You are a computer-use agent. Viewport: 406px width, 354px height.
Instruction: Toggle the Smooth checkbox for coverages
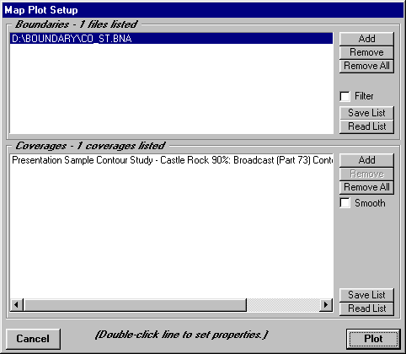[x=345, y=203]
